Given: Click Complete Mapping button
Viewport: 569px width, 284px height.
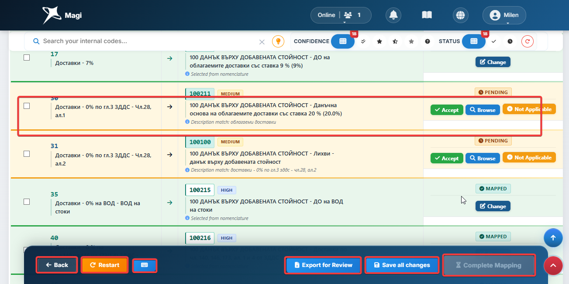Looking at the screenshot, I should [x=489, y=265].
